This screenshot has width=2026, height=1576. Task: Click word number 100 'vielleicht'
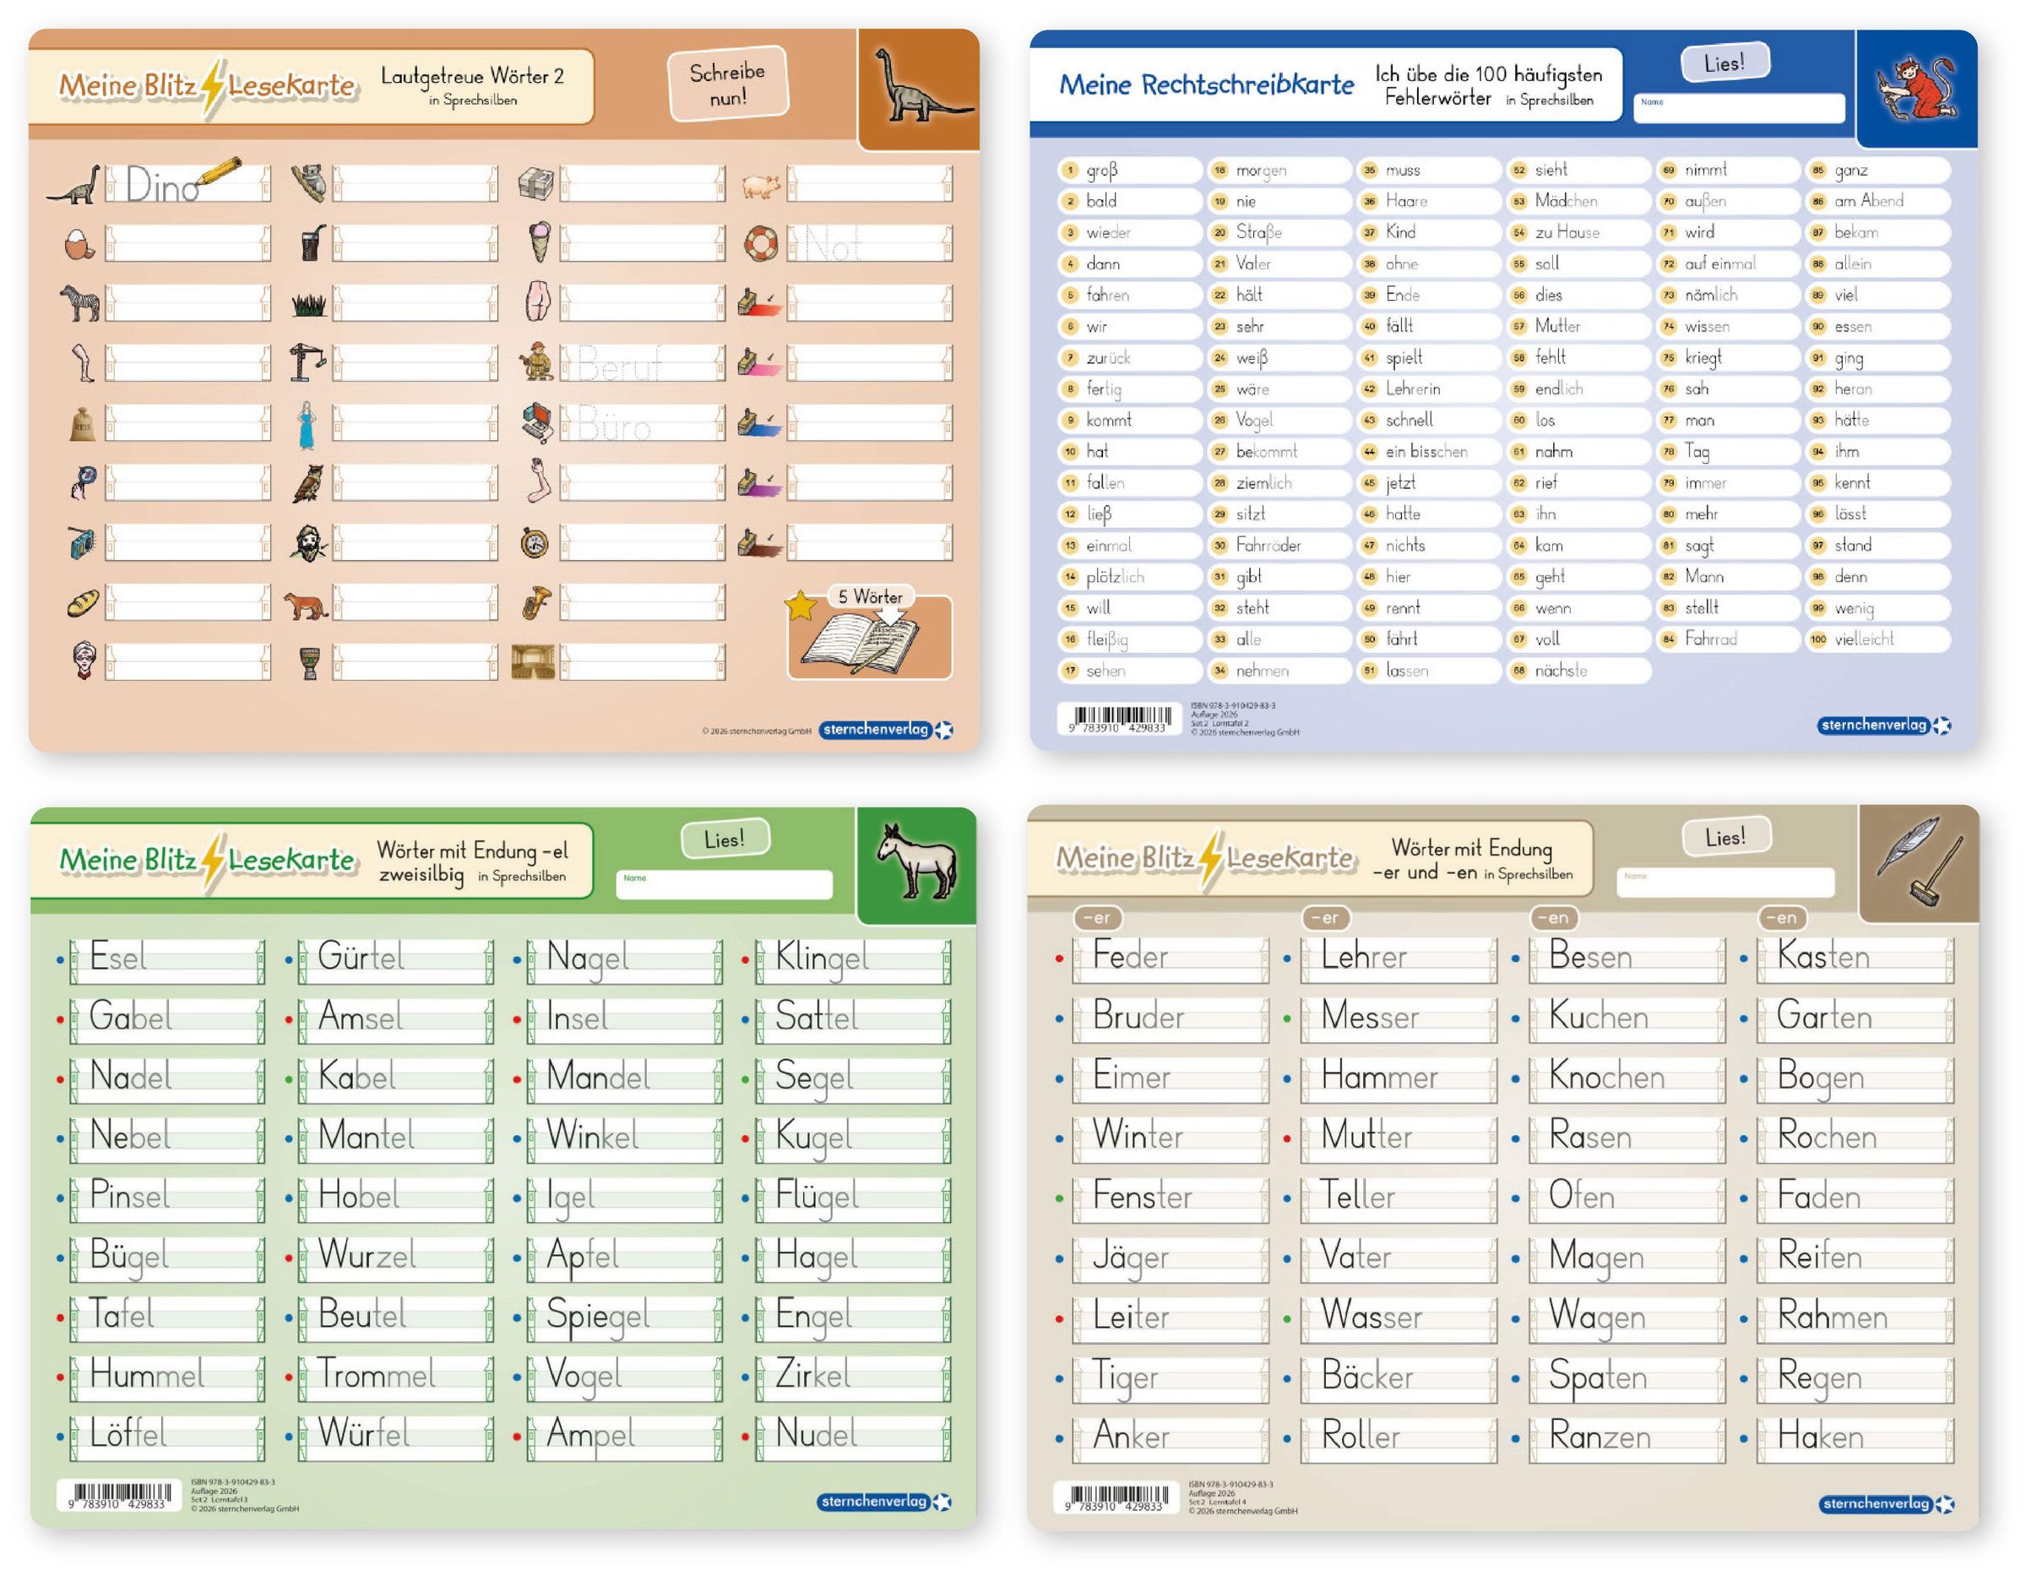coord(1863,639)
